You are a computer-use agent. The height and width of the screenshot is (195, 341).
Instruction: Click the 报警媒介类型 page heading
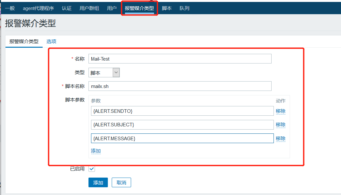point(30,23)
